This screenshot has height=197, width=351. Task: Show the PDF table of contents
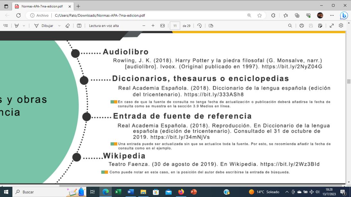6,26
